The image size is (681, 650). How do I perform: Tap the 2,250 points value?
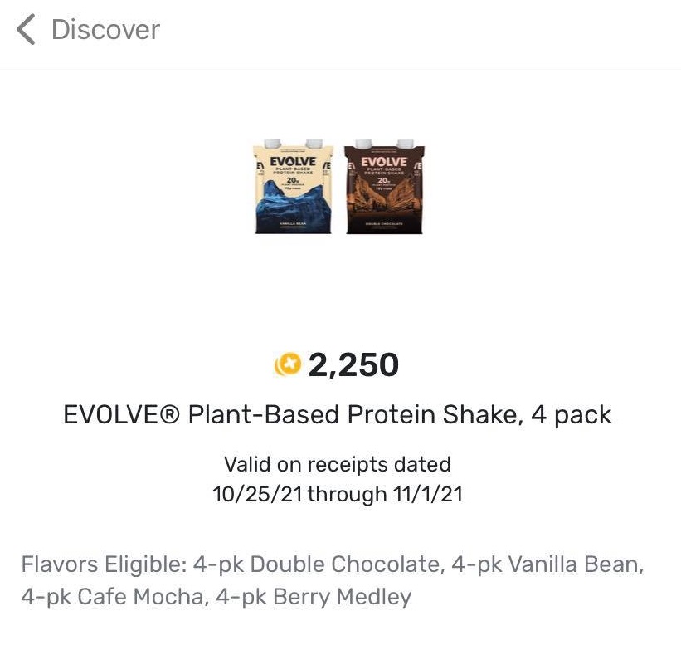pyautogui.click(x=353, y=364)
